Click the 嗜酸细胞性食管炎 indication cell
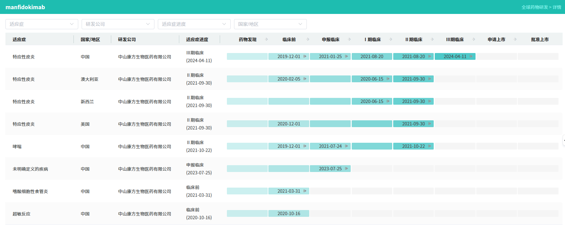The image size is (565, 225). pyautogui.click(x=30, y=191)
